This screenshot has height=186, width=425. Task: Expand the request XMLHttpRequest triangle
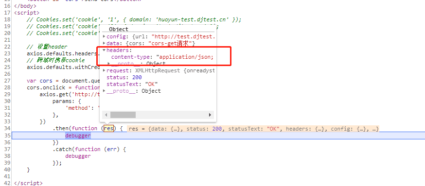tap(104, 70)
